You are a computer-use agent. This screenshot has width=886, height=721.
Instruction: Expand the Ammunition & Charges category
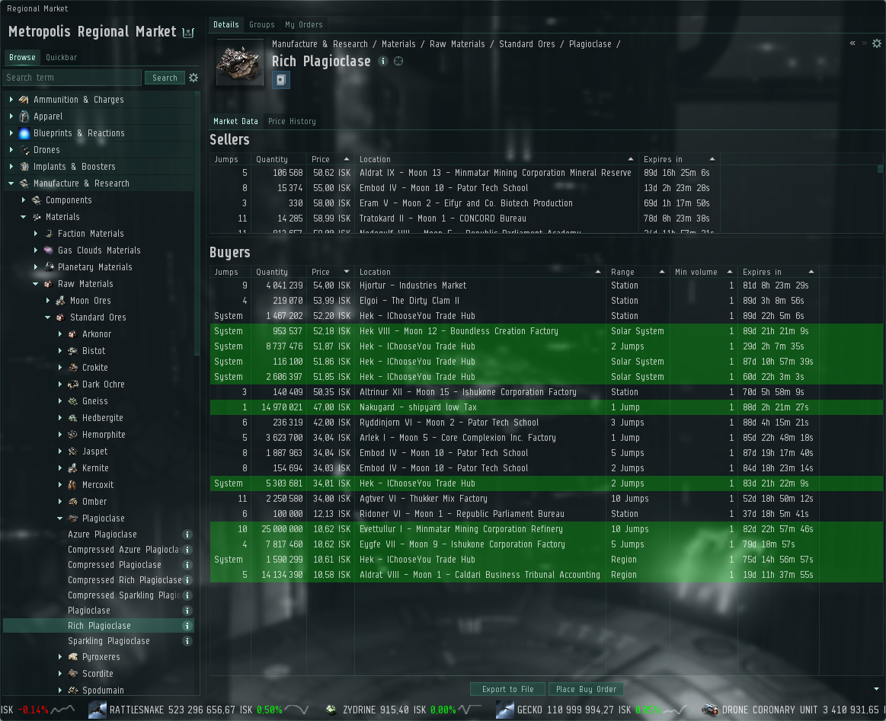tap(11, 100)
